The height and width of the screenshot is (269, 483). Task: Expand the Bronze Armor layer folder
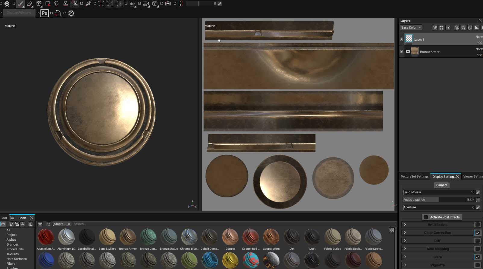[x=408, y=51]
